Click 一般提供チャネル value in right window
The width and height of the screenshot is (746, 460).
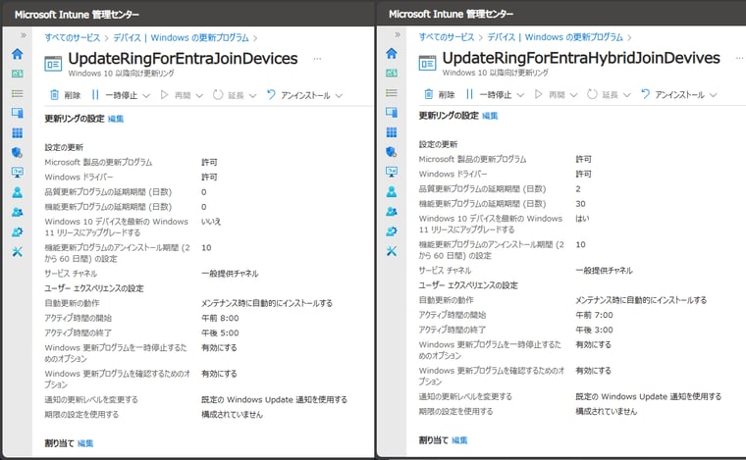point(605,271)
